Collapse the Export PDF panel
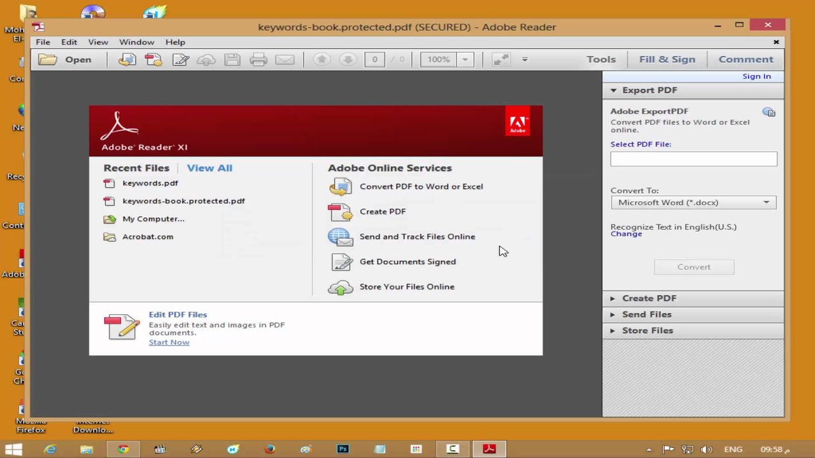815x458 pixels. [x=614, y=90]
